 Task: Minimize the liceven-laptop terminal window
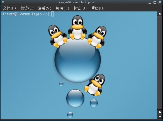pos(150,3)
